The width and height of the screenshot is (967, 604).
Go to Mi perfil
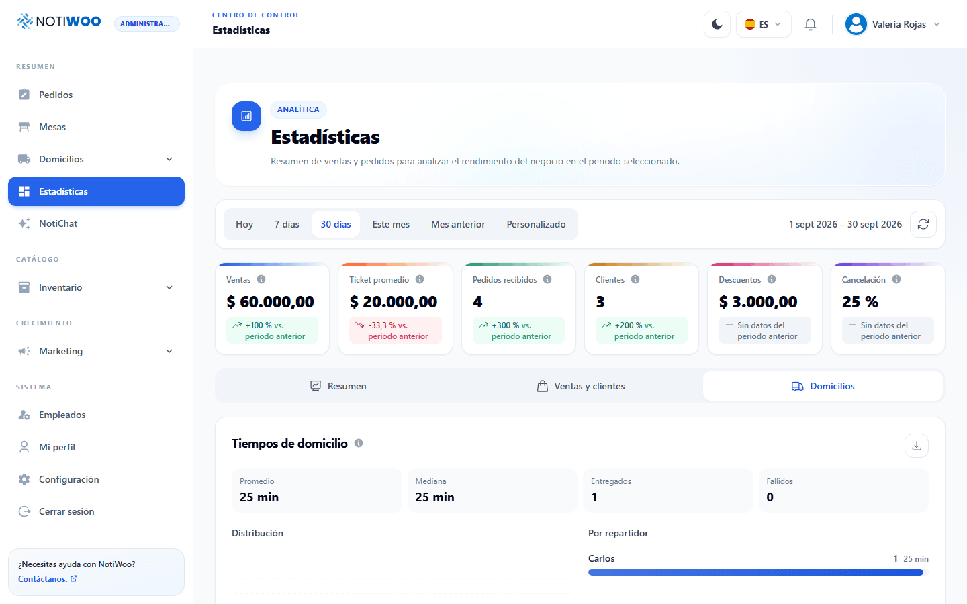pyautogui.click(x=96, y=447)
